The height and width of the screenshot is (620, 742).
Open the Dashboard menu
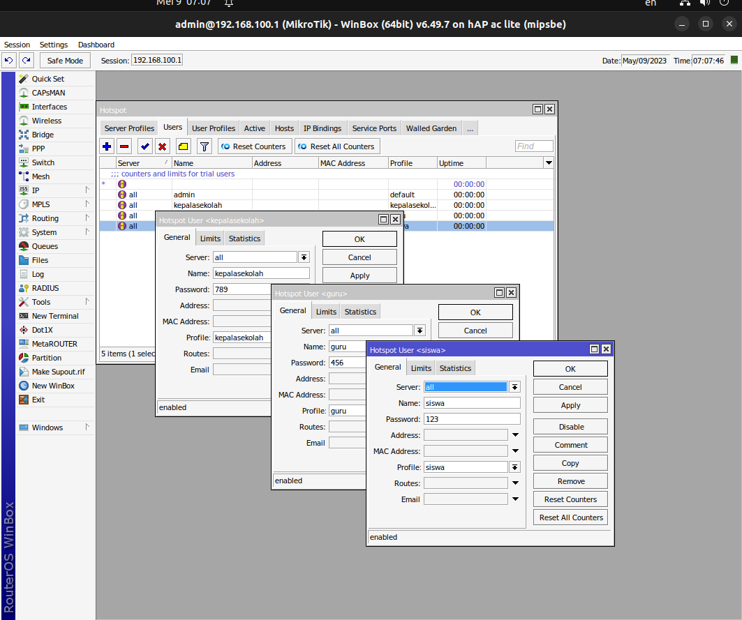pyautogui.click(x=96, y=45)
